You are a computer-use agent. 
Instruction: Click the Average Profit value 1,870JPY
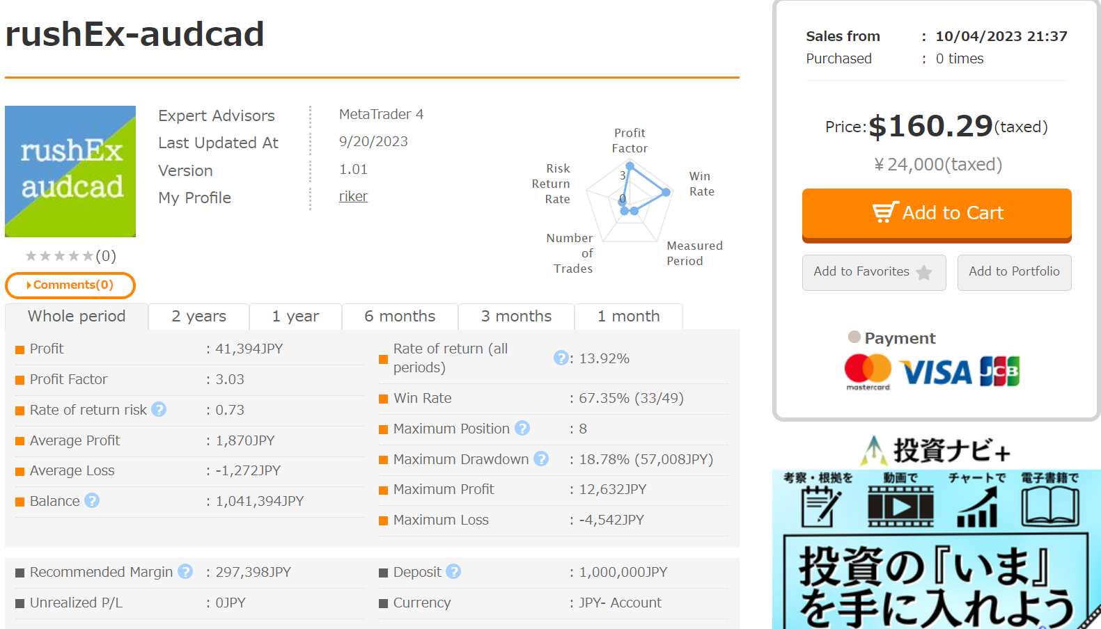(245, 440)
